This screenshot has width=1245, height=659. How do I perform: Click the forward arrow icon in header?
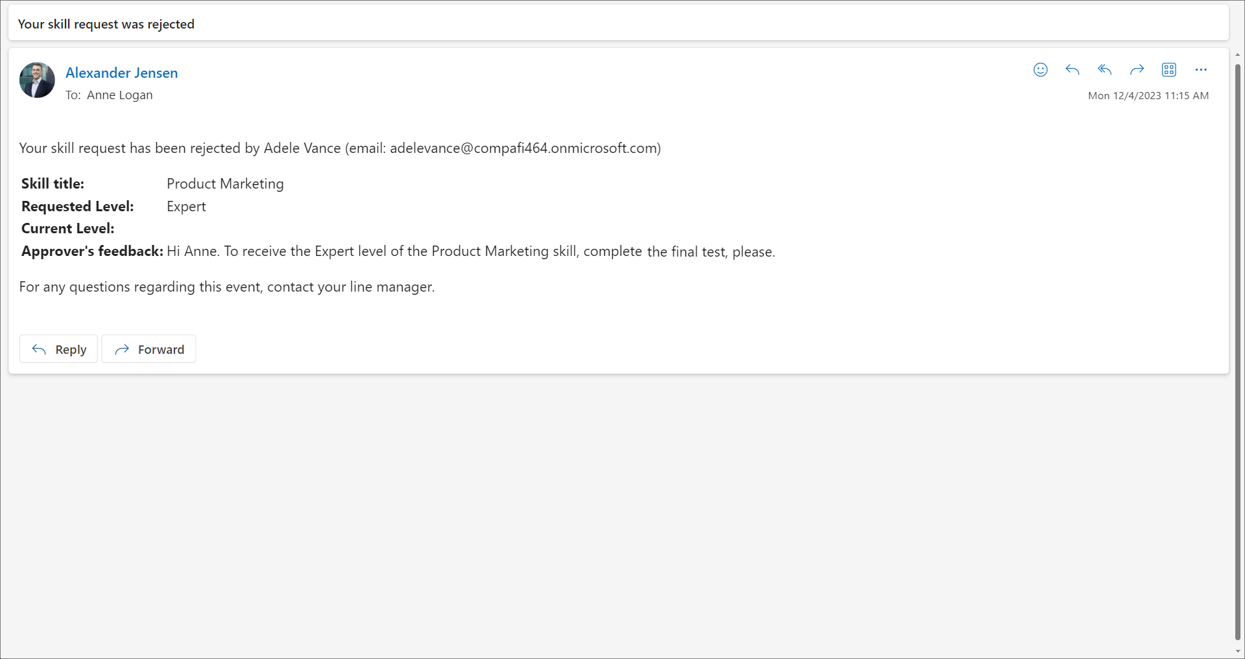pyautogui.click(x=1137, y=70)
